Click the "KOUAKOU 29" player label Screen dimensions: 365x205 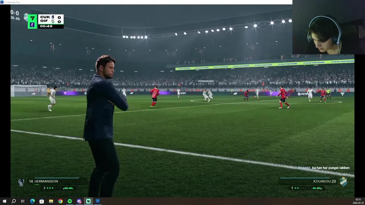tap(325, 181)
